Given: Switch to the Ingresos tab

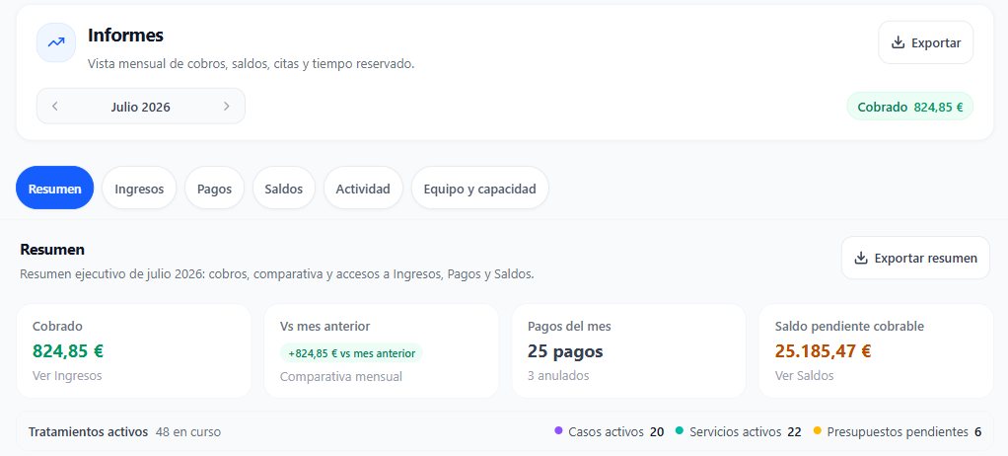Looking at the screenshot, I should 139,189.
